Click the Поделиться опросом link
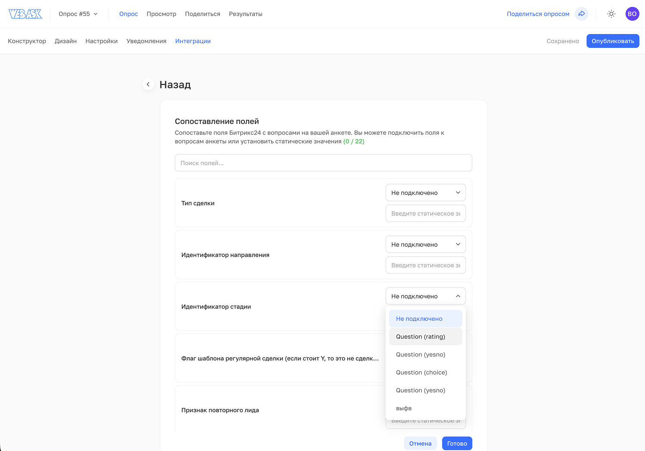The height and width of the screenshot is (451, 645). [538, 14]
